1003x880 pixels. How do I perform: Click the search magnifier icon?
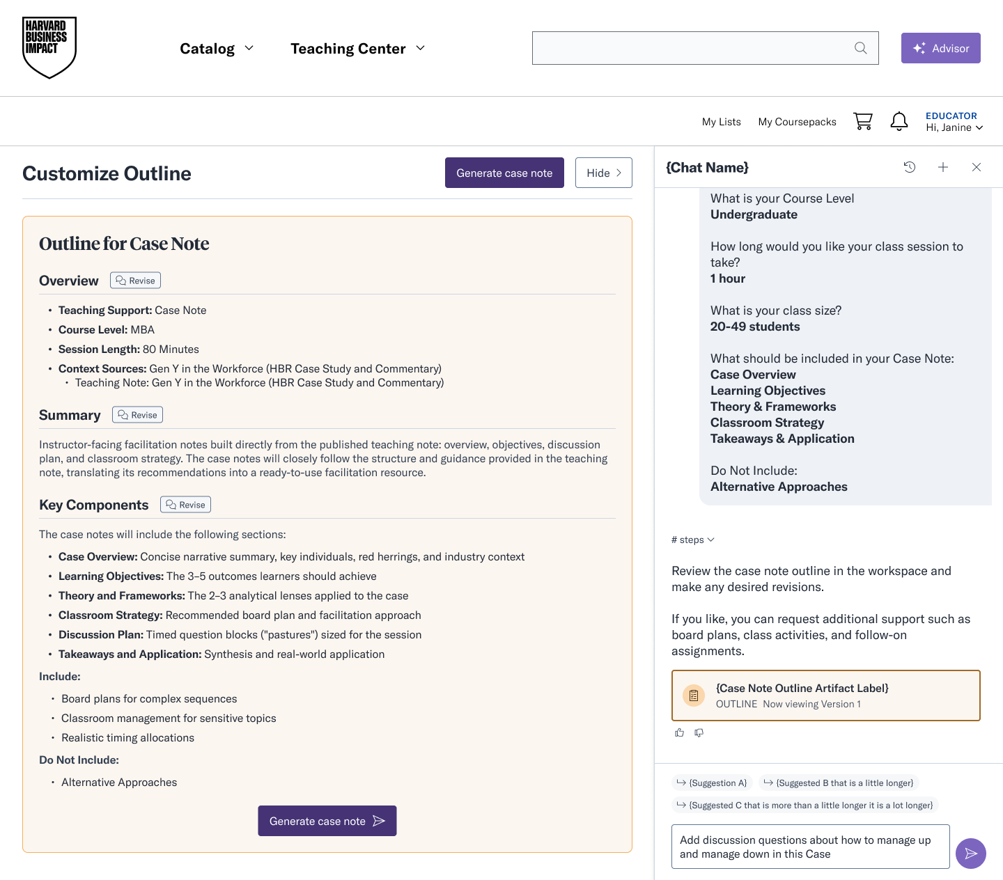pos(861,48)
